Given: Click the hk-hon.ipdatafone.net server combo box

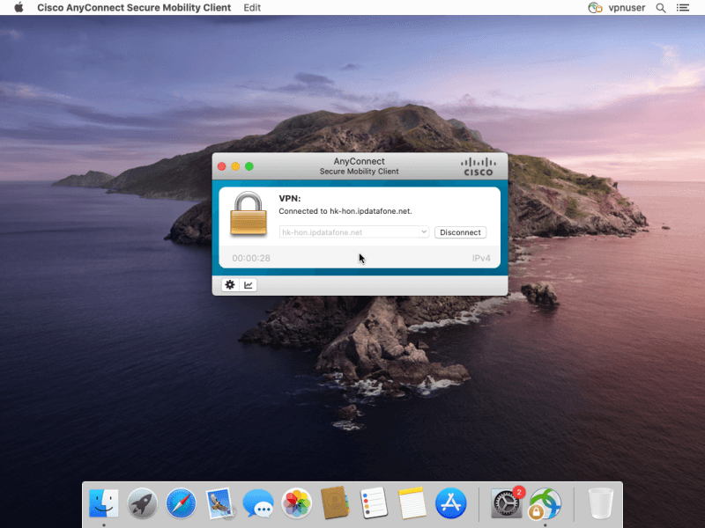Looking at the screenshot, I should [x=349, y=232].
